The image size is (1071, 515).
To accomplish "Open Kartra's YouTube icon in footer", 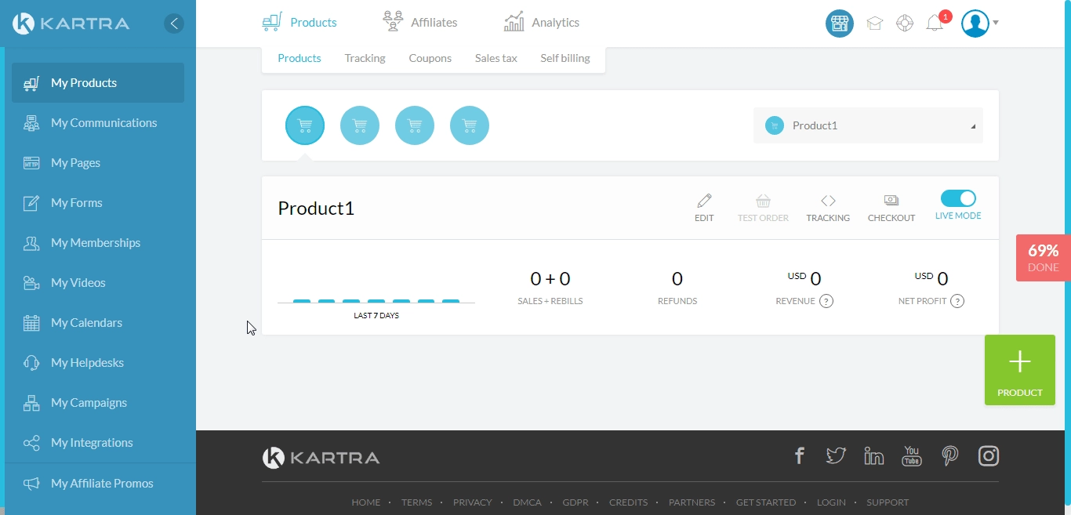I will pyautogui.click(x=911, y=455).
